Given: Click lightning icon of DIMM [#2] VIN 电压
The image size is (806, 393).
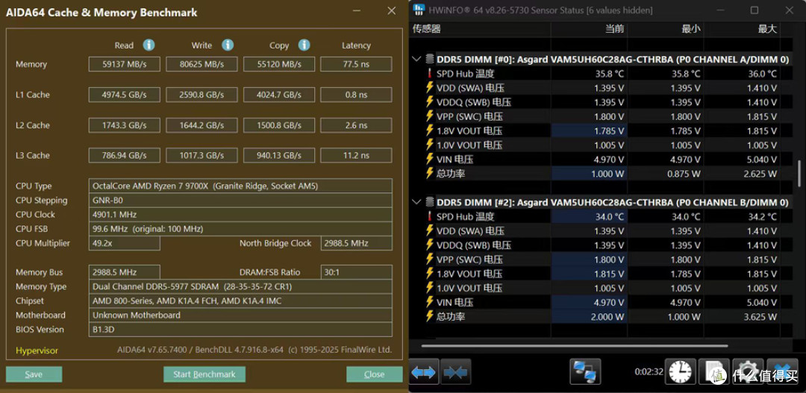Looking at the screenshot, I should click(x=430, y=302).
